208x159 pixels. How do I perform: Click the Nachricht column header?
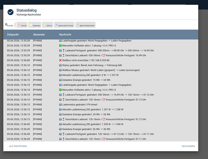click(65, 34)
